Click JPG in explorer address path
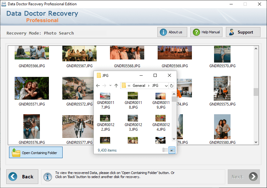The height and width of the screenshot is (188, 267). pos(155,86)
